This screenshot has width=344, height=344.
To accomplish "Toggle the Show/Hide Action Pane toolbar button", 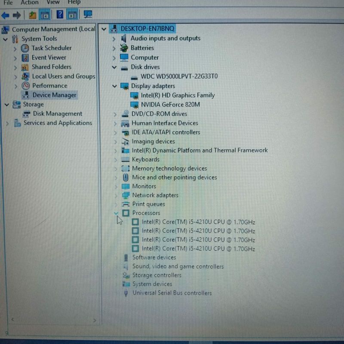I will tap(72, 15).
